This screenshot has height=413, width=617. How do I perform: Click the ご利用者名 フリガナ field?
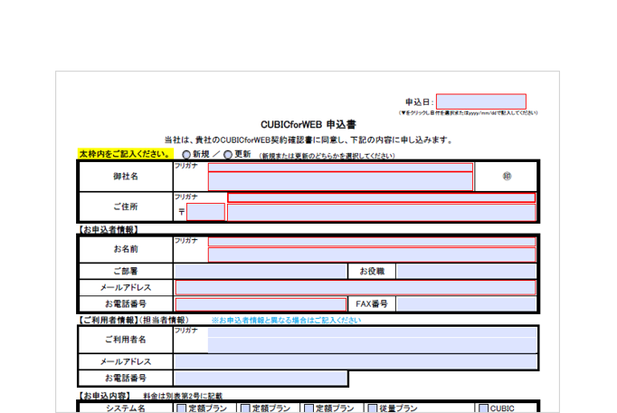point(372,331)
